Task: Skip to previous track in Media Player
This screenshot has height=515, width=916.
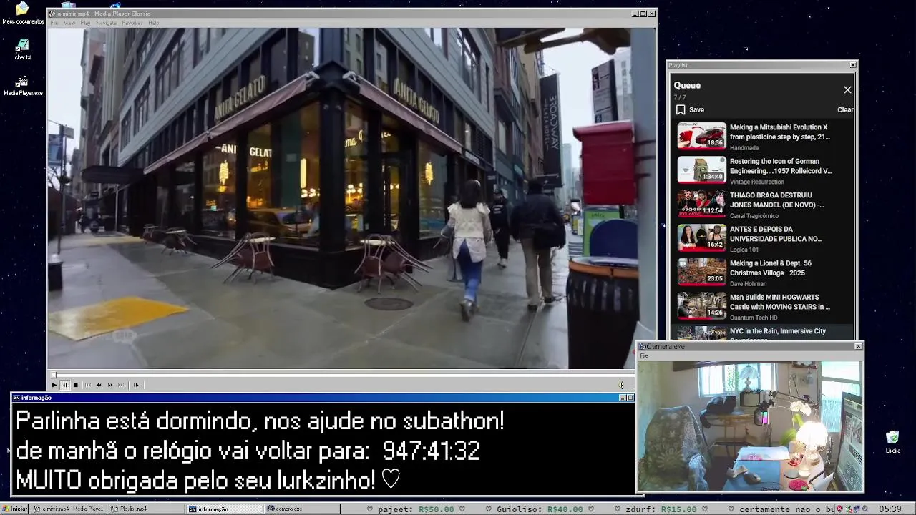Action: point(88,385)
